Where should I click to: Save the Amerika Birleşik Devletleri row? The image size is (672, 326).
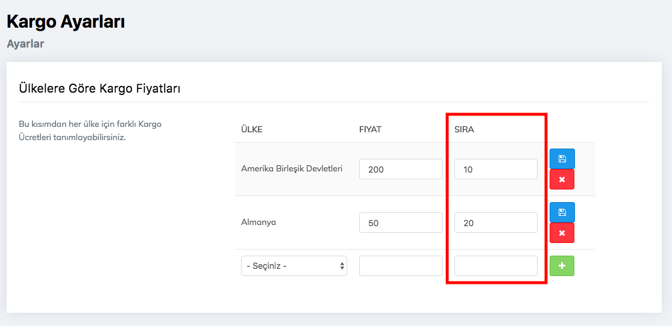coord(562,159)
